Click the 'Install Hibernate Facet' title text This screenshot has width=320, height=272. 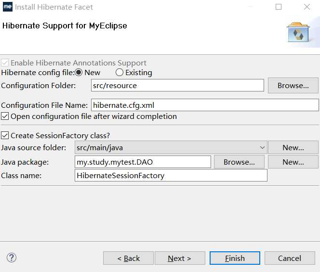[54, 7]
